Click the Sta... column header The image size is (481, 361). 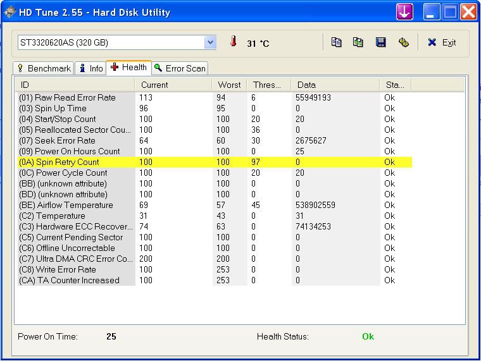pyautogui.click(x=396, y=85)
